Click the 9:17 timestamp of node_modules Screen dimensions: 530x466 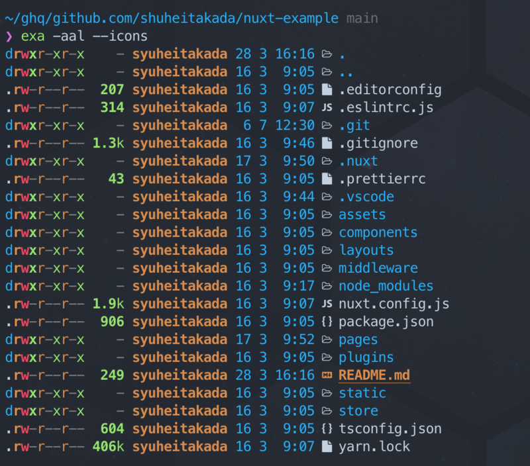tap(299, 287)
